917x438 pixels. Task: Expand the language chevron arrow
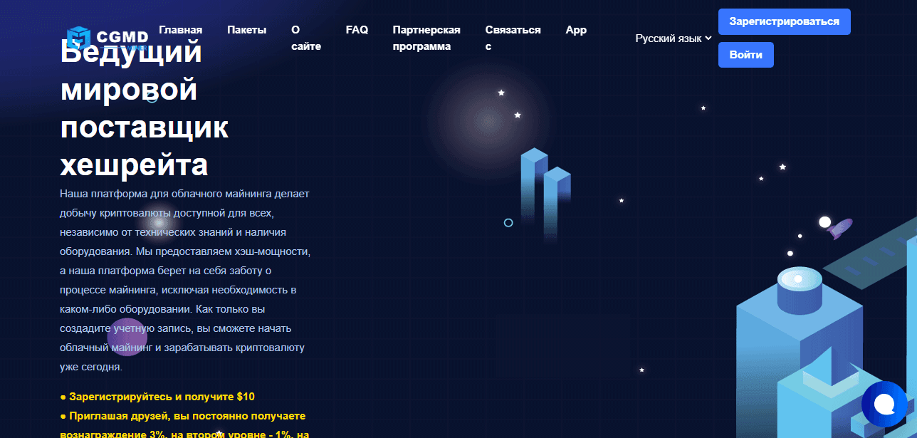tap(708, 38)
